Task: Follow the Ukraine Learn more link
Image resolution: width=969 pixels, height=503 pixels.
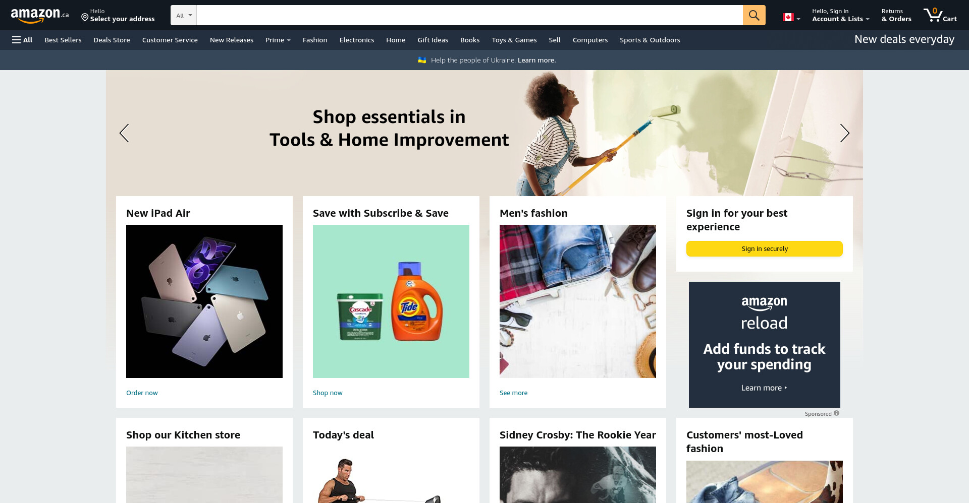Action: pos(536,60)
